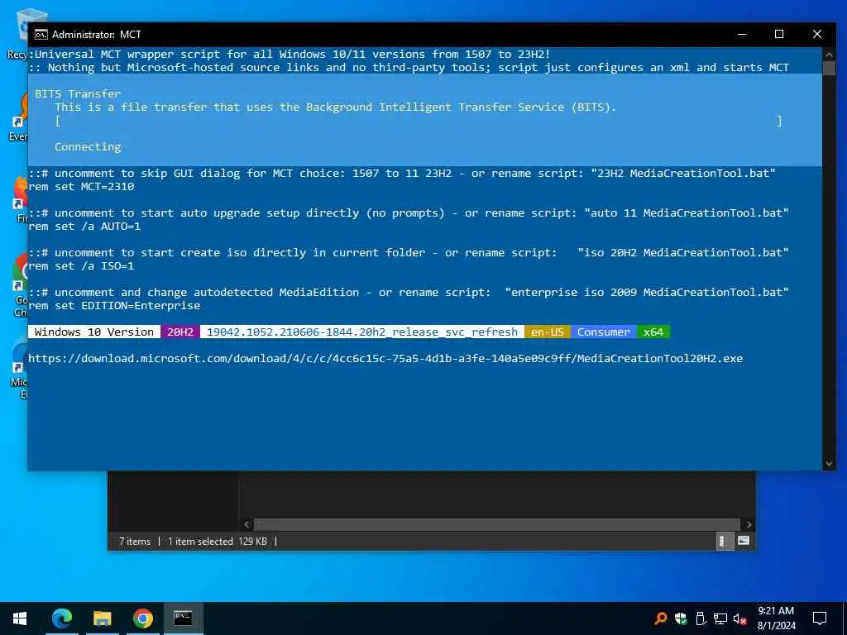Maximize the Administrator: MCT window

779,35
